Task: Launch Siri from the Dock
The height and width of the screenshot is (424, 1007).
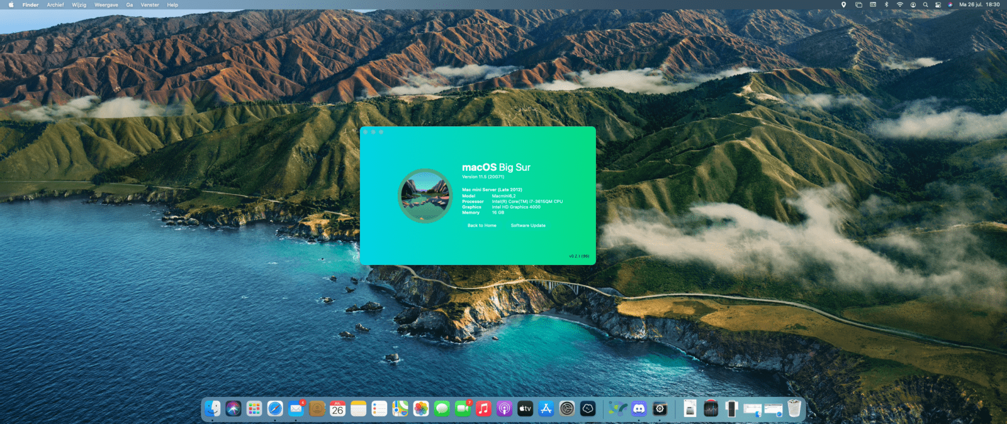Action: [x=233, y=409]
